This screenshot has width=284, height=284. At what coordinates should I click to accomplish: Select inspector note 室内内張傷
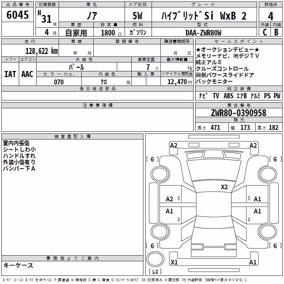pos(16,143)
